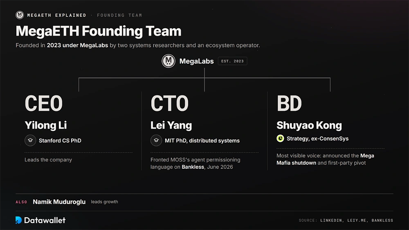409x230 pixels.
Task: Click the graduation cap icon beside MIT PhD
Action: (x=156, y=141)
